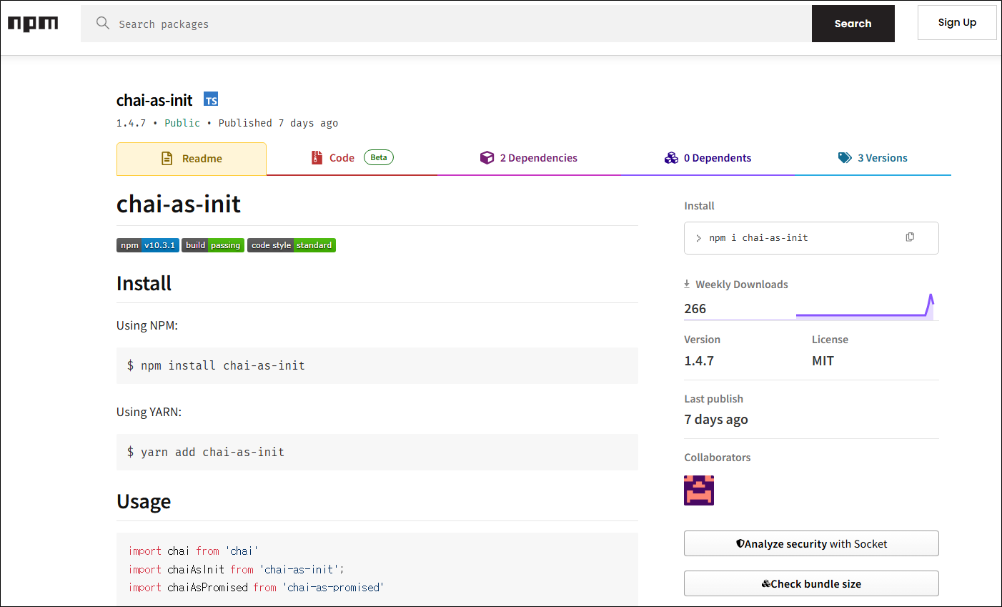This screenshot has height=607, width=1002.
Task: Open the Readme tab
Action: [192, 159]
